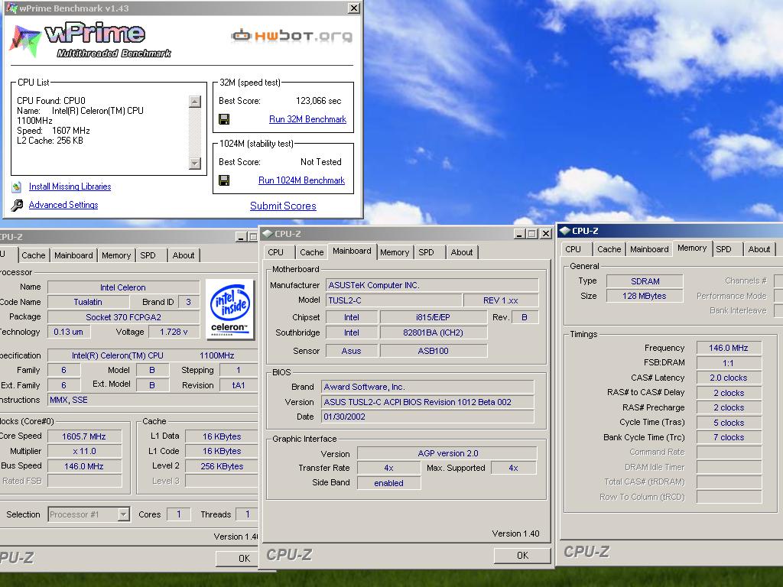Click the Intel Inside Celeron logo
The image size is (783, 587).
tap(229, 309)
